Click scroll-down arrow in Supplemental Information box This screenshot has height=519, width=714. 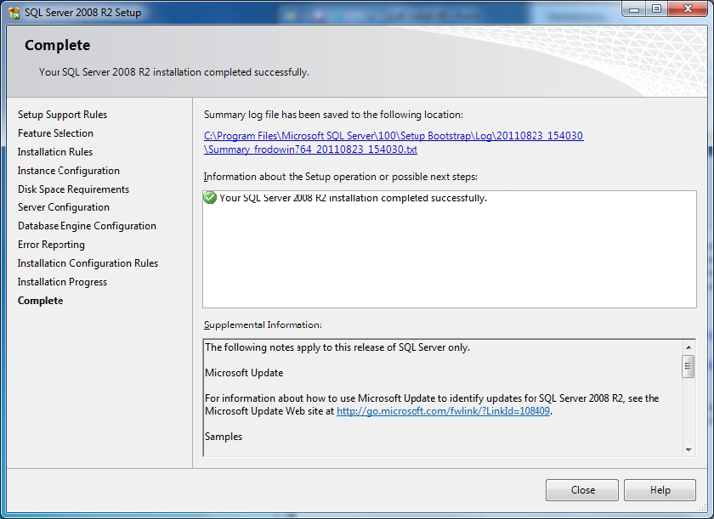[688, 450]
